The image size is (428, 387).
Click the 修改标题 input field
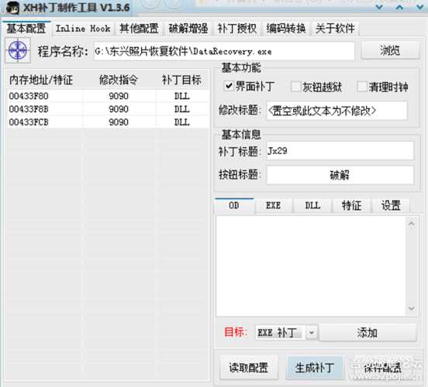[x=337, y=111]
